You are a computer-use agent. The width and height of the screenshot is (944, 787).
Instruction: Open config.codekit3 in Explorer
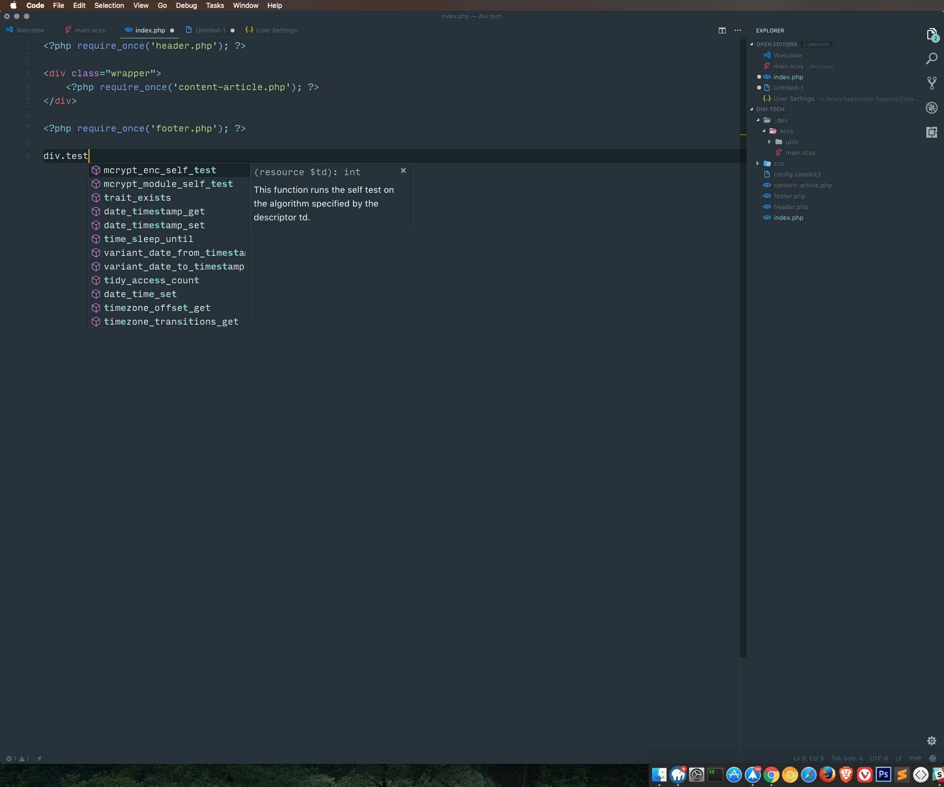[x=796, y=174]
